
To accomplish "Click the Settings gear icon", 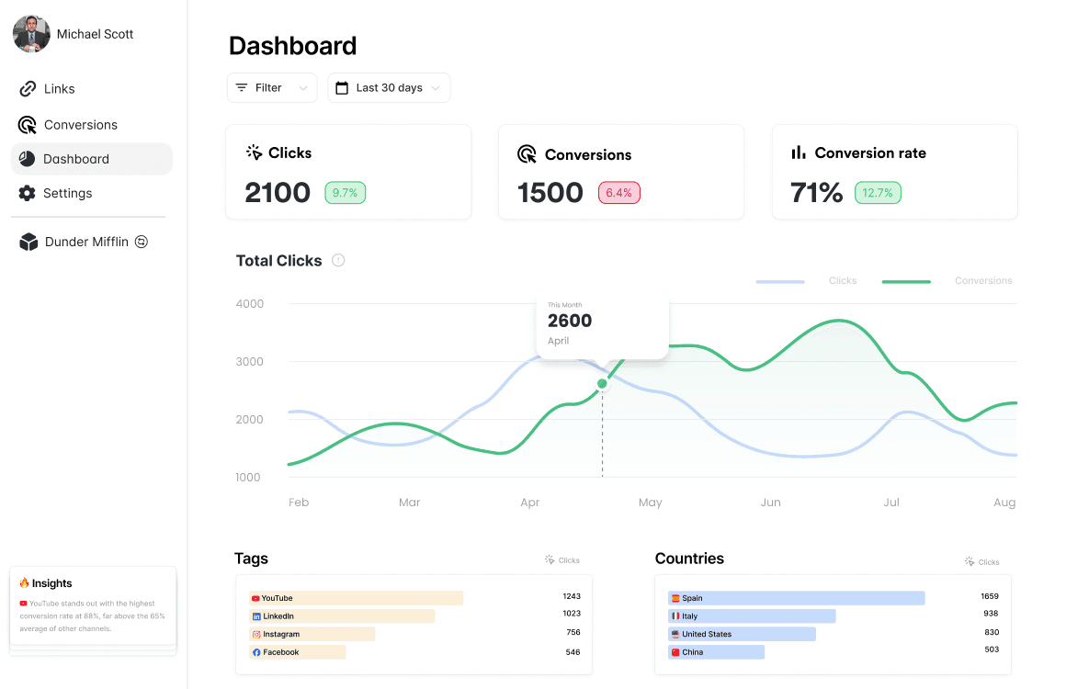I will point(28,193).
